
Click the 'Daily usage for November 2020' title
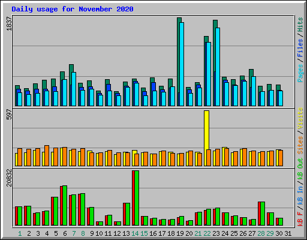(73, 9)
